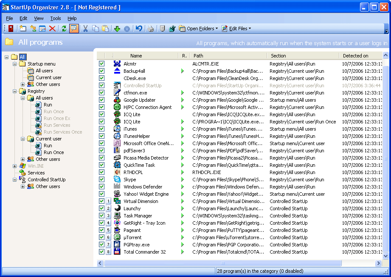Click the scissors Cut toolbar icon
The image size is (391, 277).
pyautogui.click(x=85, y=29)
